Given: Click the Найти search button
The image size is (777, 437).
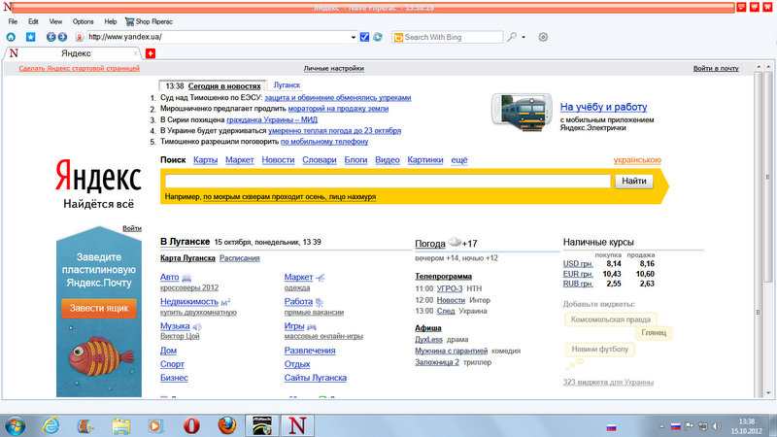Looking at the screenshot, I should 634,182.
